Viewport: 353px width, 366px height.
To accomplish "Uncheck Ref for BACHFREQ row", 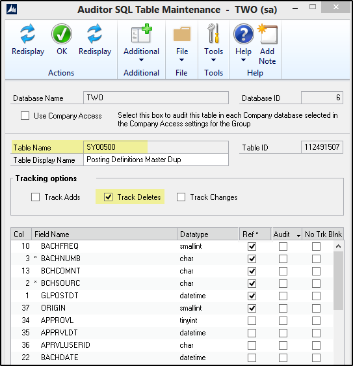I will coord(252,246).
